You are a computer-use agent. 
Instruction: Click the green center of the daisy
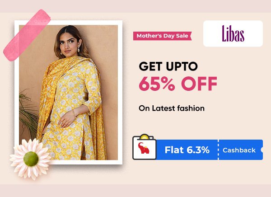(31, 159)
